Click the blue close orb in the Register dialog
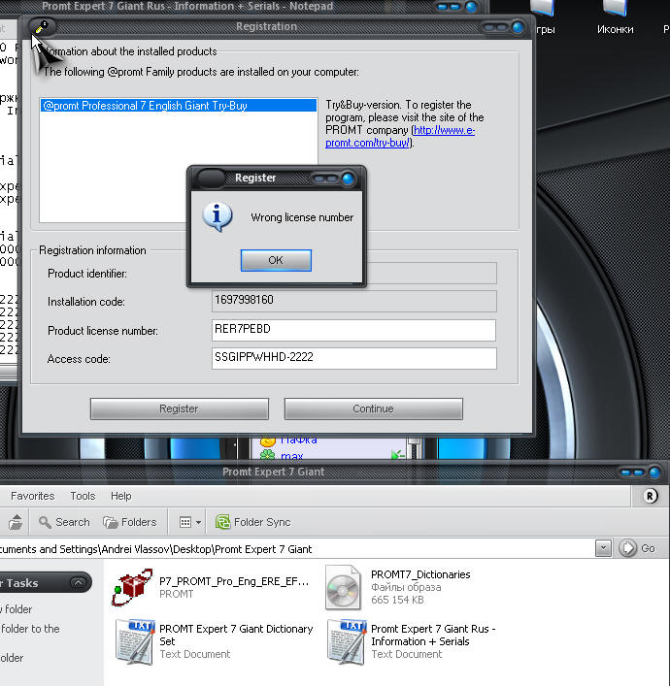Viewport: 670px width, 686px height. 349,179
